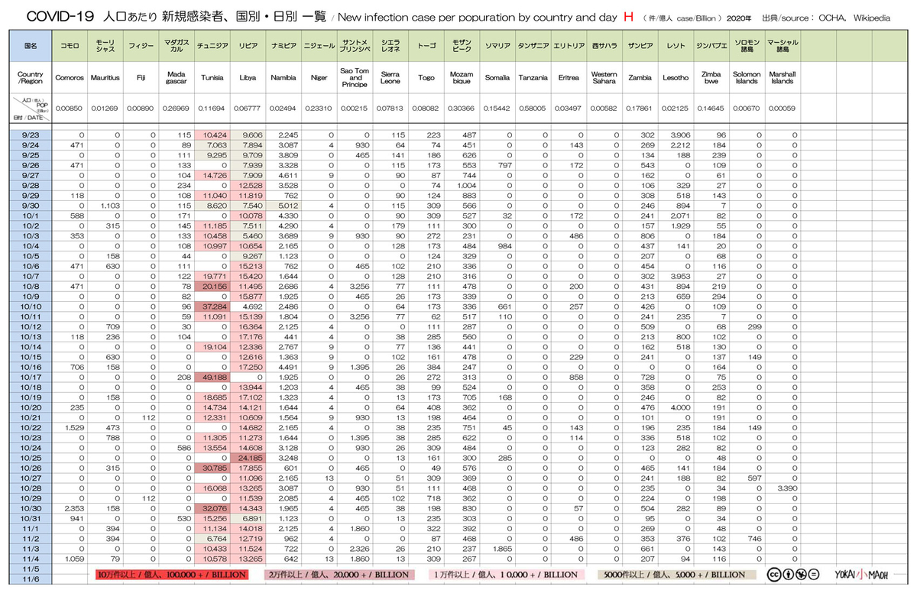
Task: Click Tanzania's population value 0.58005
Action: tap(533, 109)
